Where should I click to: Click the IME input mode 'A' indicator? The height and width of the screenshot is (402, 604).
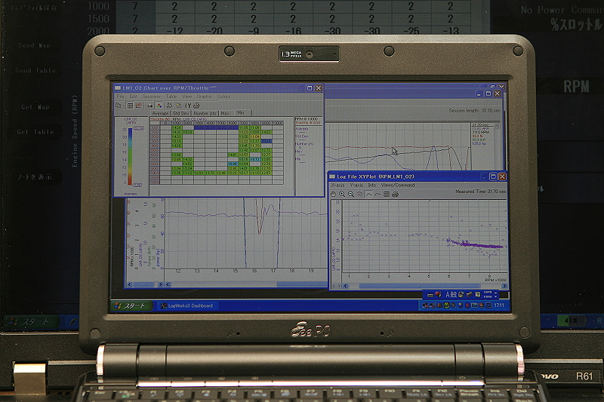coord(448,294)
